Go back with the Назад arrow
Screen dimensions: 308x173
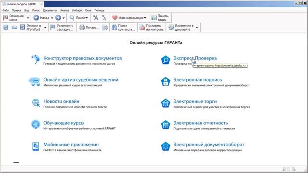click(x=36, y=18)
